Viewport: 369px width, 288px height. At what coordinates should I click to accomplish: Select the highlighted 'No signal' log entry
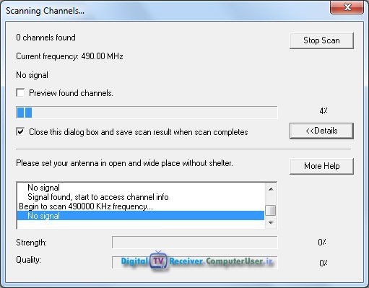[x=141, y=216]
